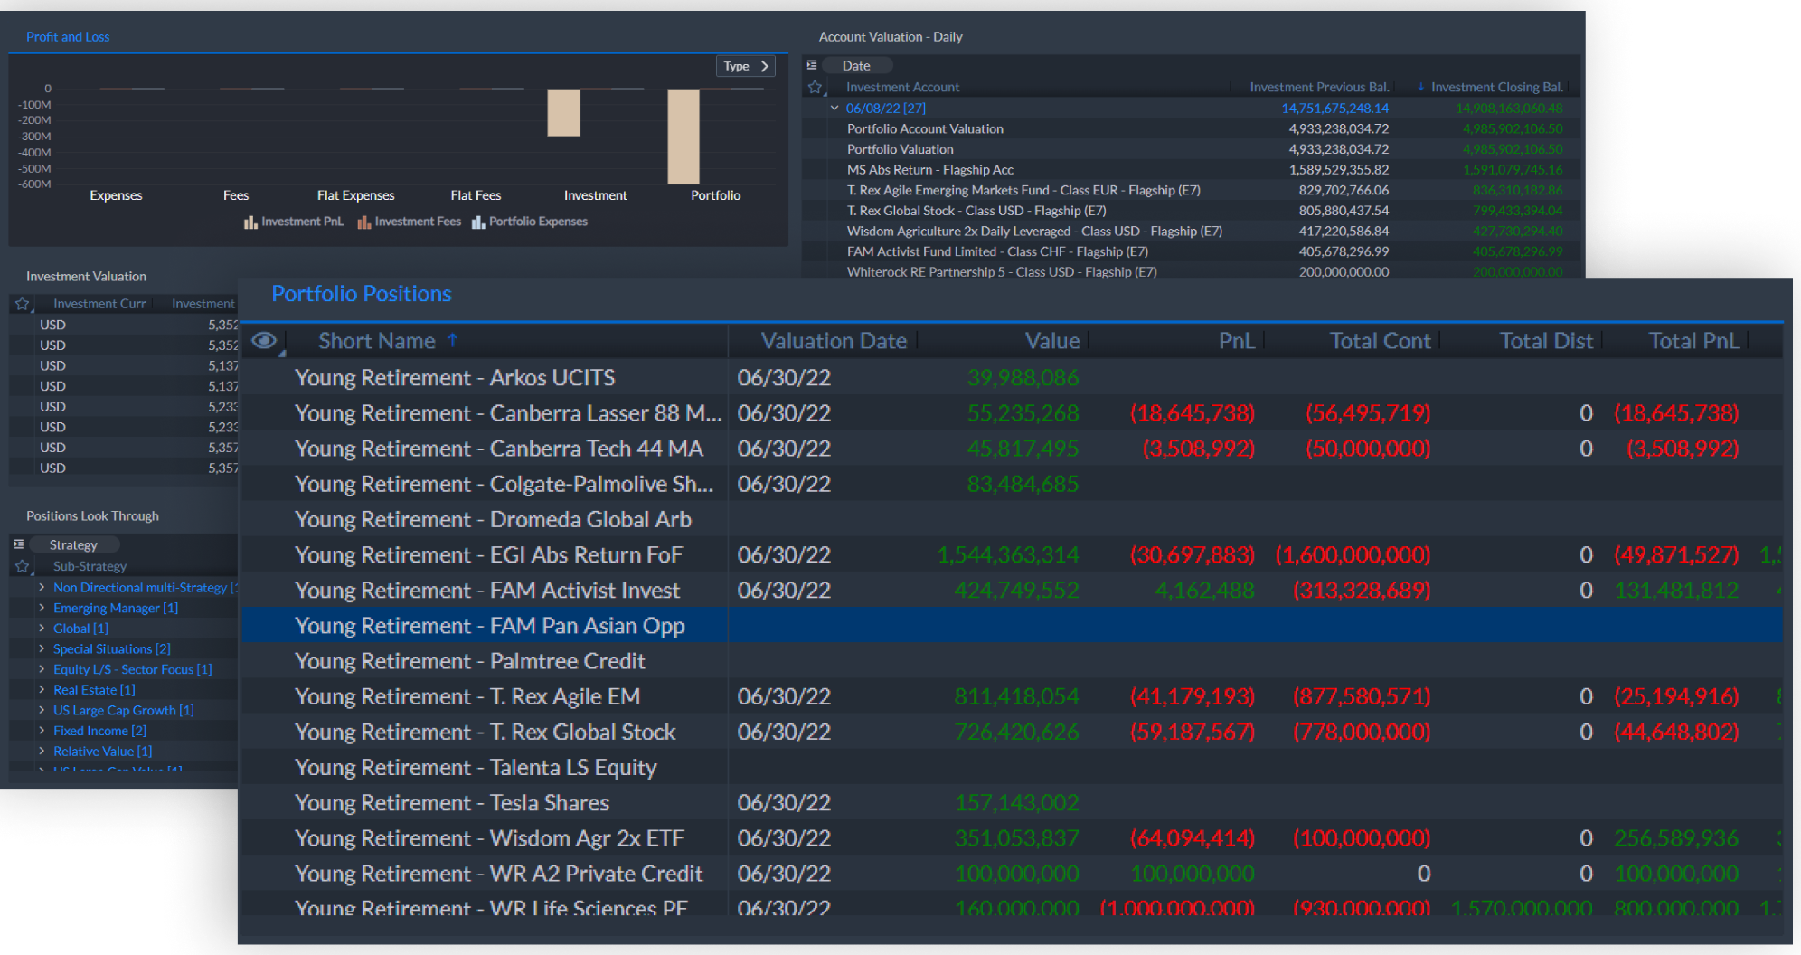Image resolution: width=1801 pixels, height=955 pixels.
Task: Click FAM Activist Fund Limited Class CHF row
Action: (1192, 251)
